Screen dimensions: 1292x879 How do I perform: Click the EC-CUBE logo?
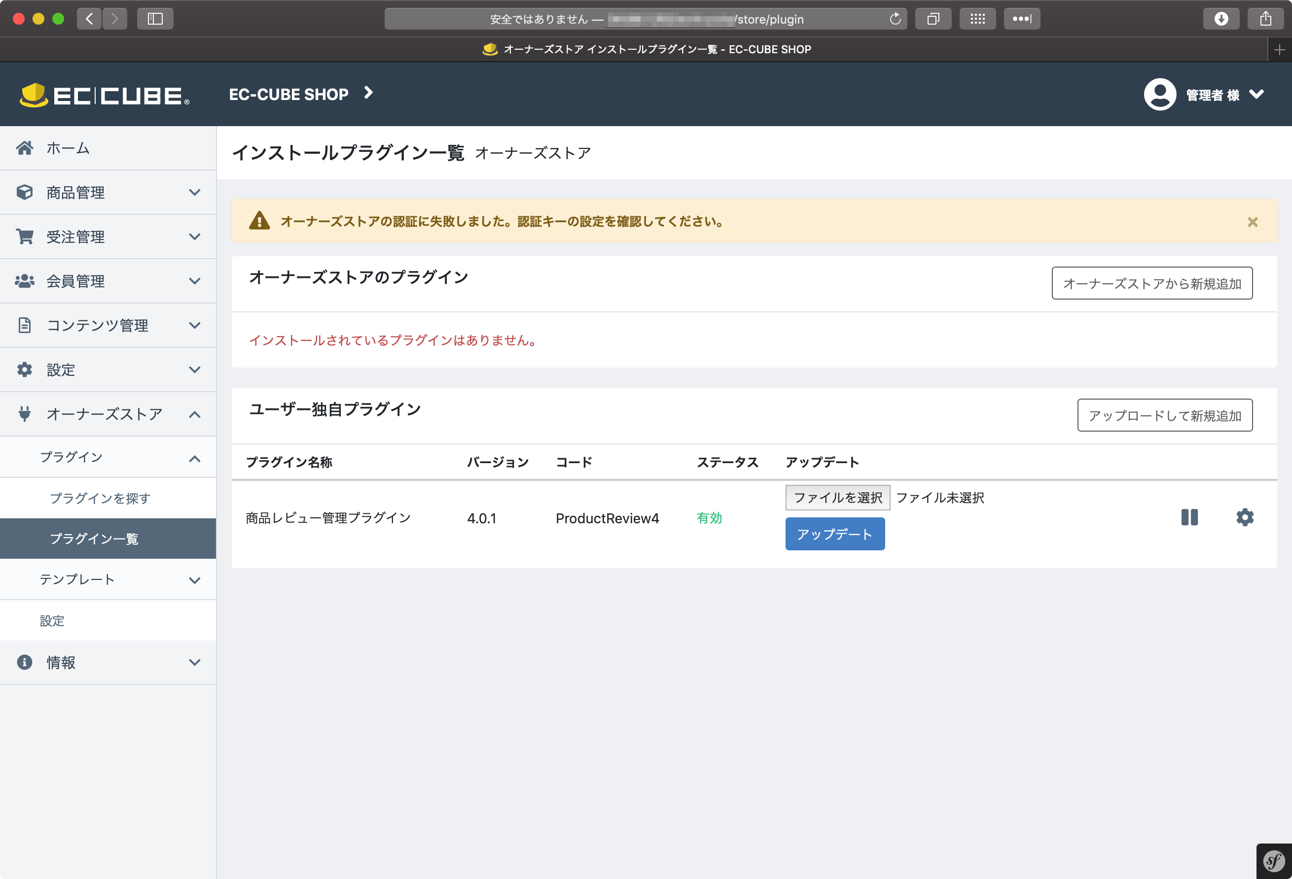pyautogui.click(x=105, y=95)
